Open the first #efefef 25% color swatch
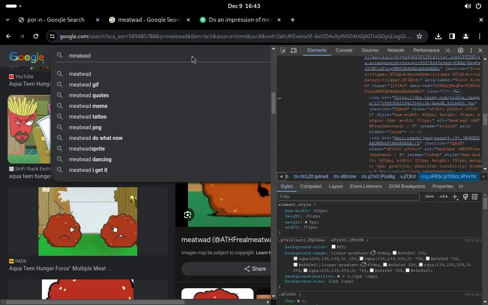The height and width of the screenshot is (305, 488). tap(395, 253)
